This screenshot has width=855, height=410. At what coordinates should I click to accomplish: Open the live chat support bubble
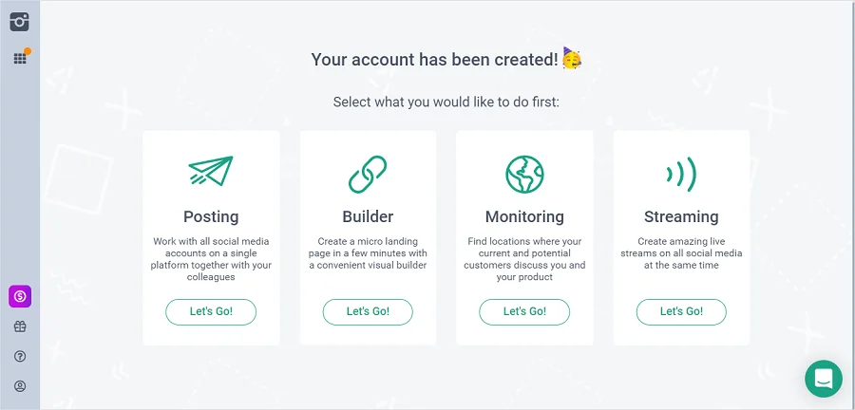(823, 378)
